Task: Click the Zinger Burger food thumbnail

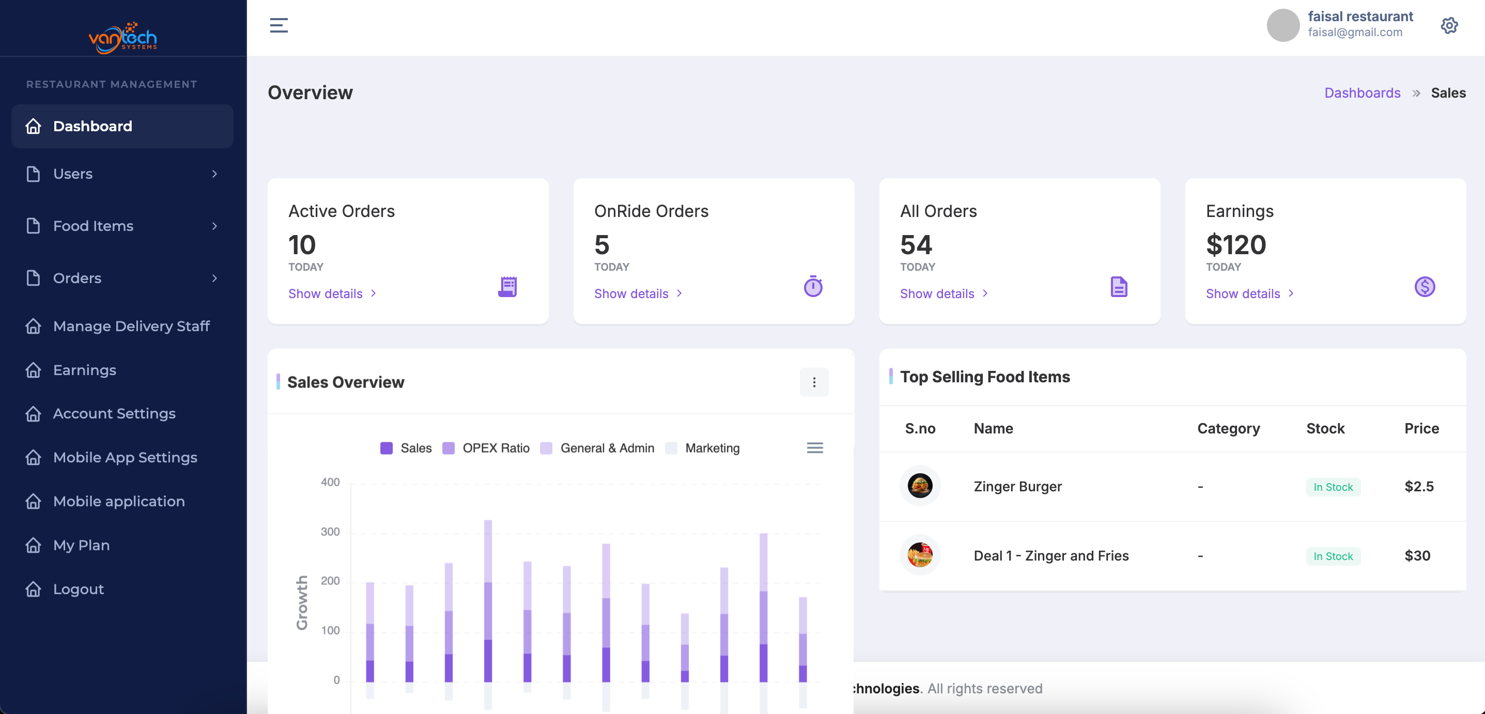Action: pos(920,486)
